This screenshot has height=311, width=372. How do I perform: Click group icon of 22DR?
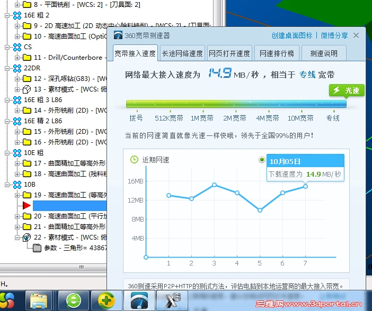click(x=17, y=68)
